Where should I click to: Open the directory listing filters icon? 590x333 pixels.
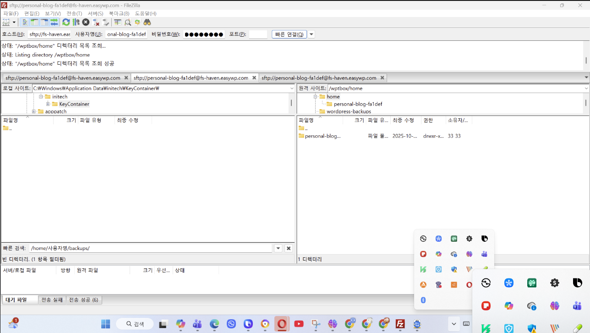pos(118,22)
